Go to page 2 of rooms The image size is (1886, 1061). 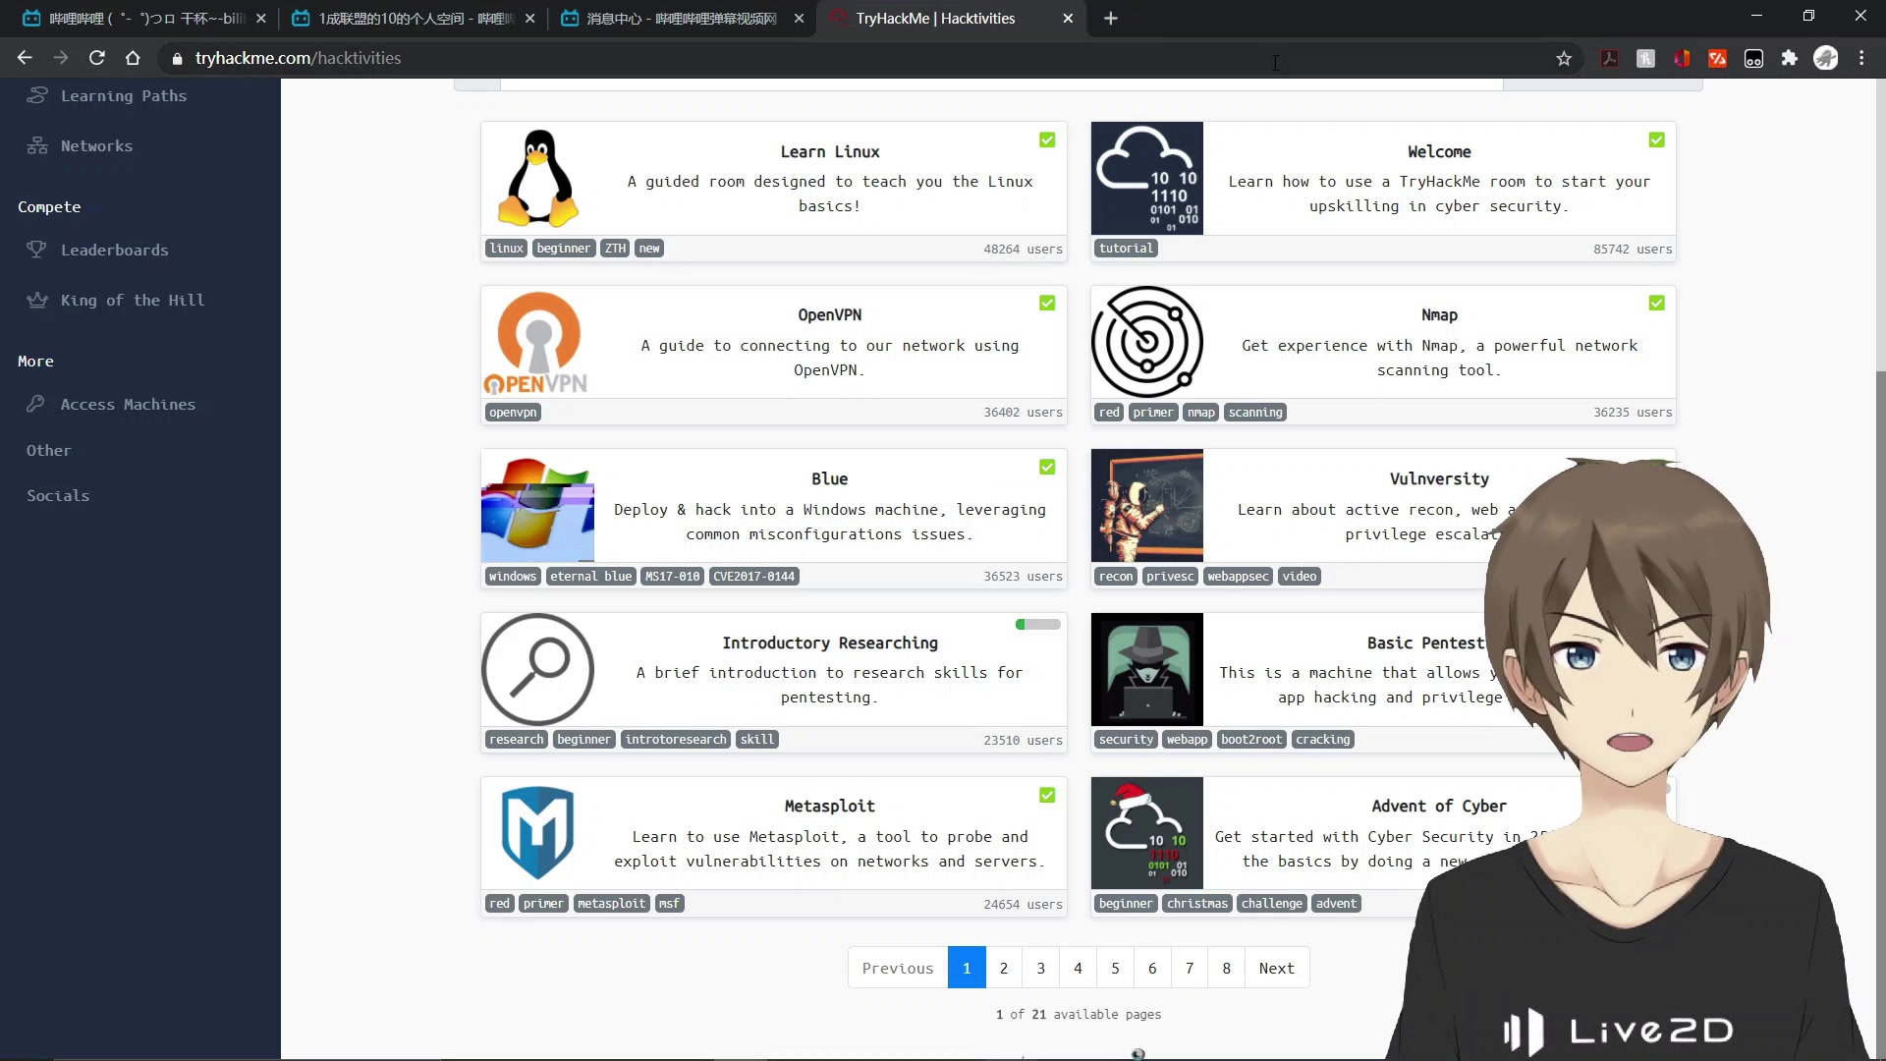click(1004, 968)
